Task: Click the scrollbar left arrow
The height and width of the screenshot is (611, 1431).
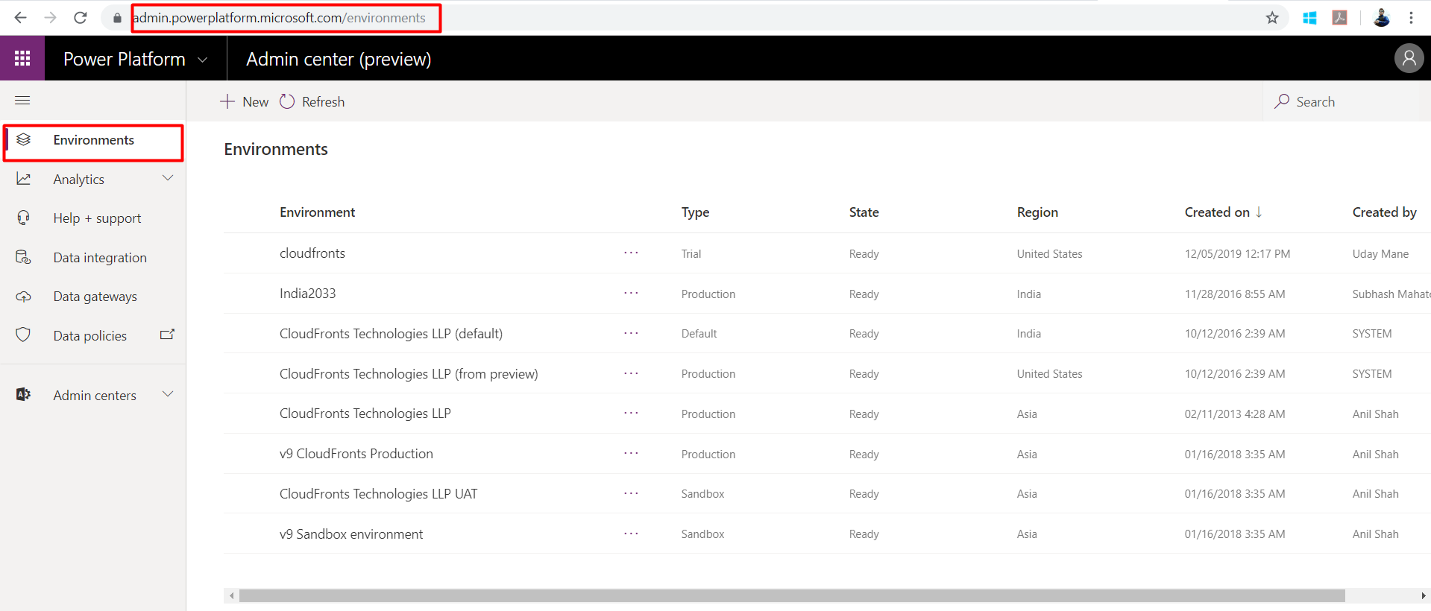Action: click(x=232, y=595)
